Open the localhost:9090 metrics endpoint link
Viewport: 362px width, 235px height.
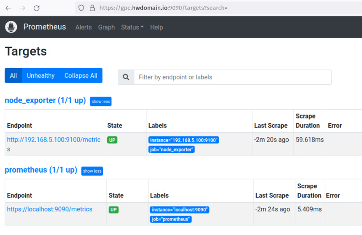tap(49, 209)
